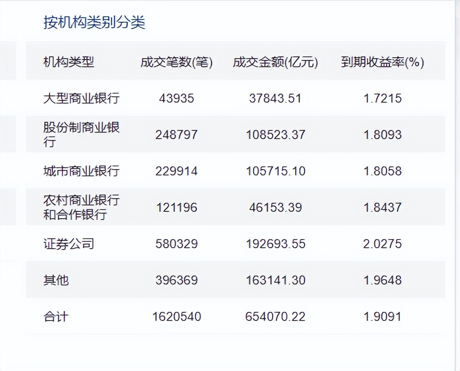This screenshot has height=371, width=460.
Task: Select the 机构类型 column header
Action: (x=69, y=62)
